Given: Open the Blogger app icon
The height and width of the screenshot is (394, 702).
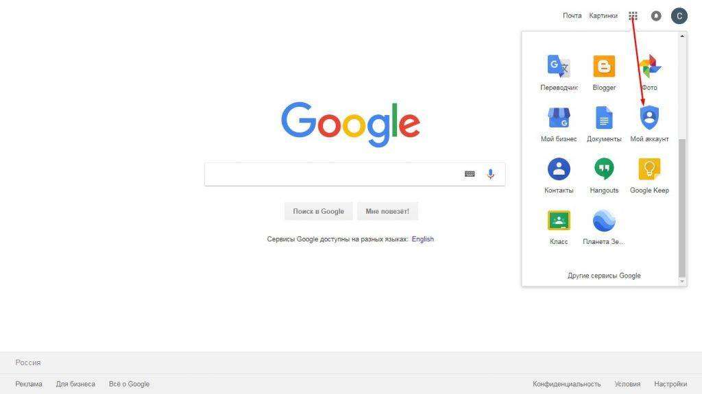Looking at the screenshot, I should [604, 66].
